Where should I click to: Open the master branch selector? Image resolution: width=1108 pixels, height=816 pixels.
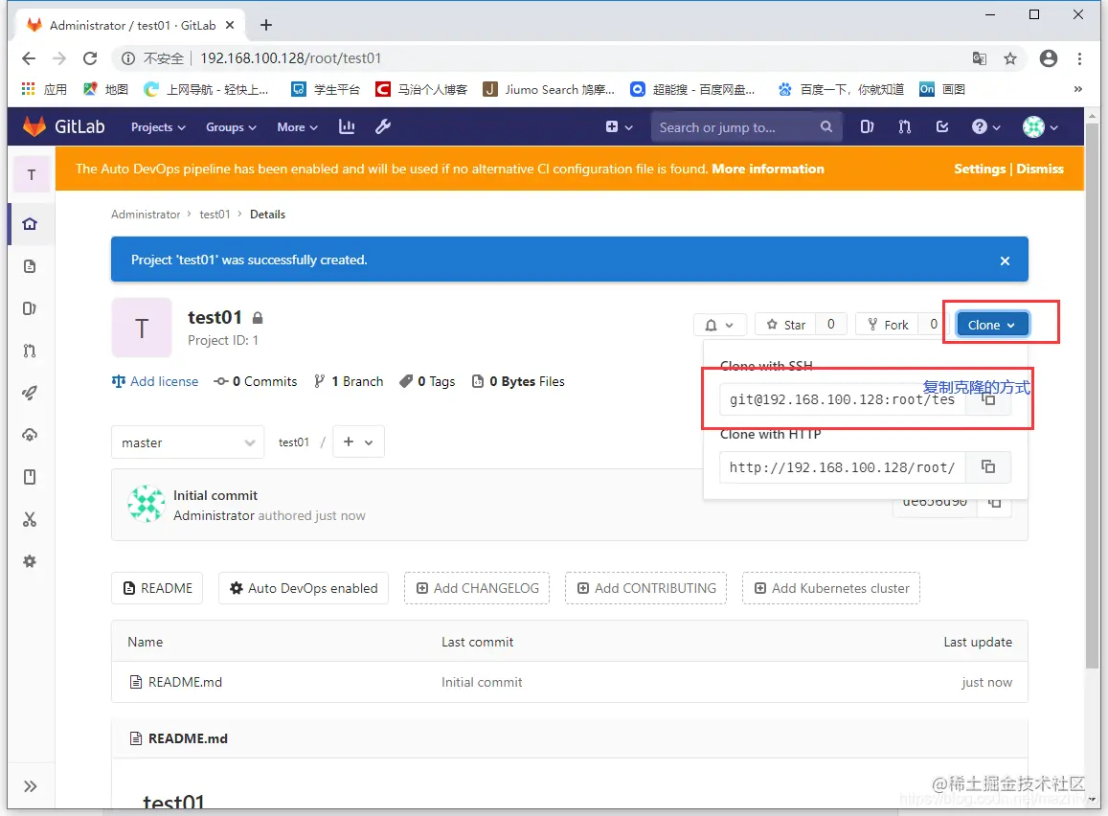[x=188, y=443]
